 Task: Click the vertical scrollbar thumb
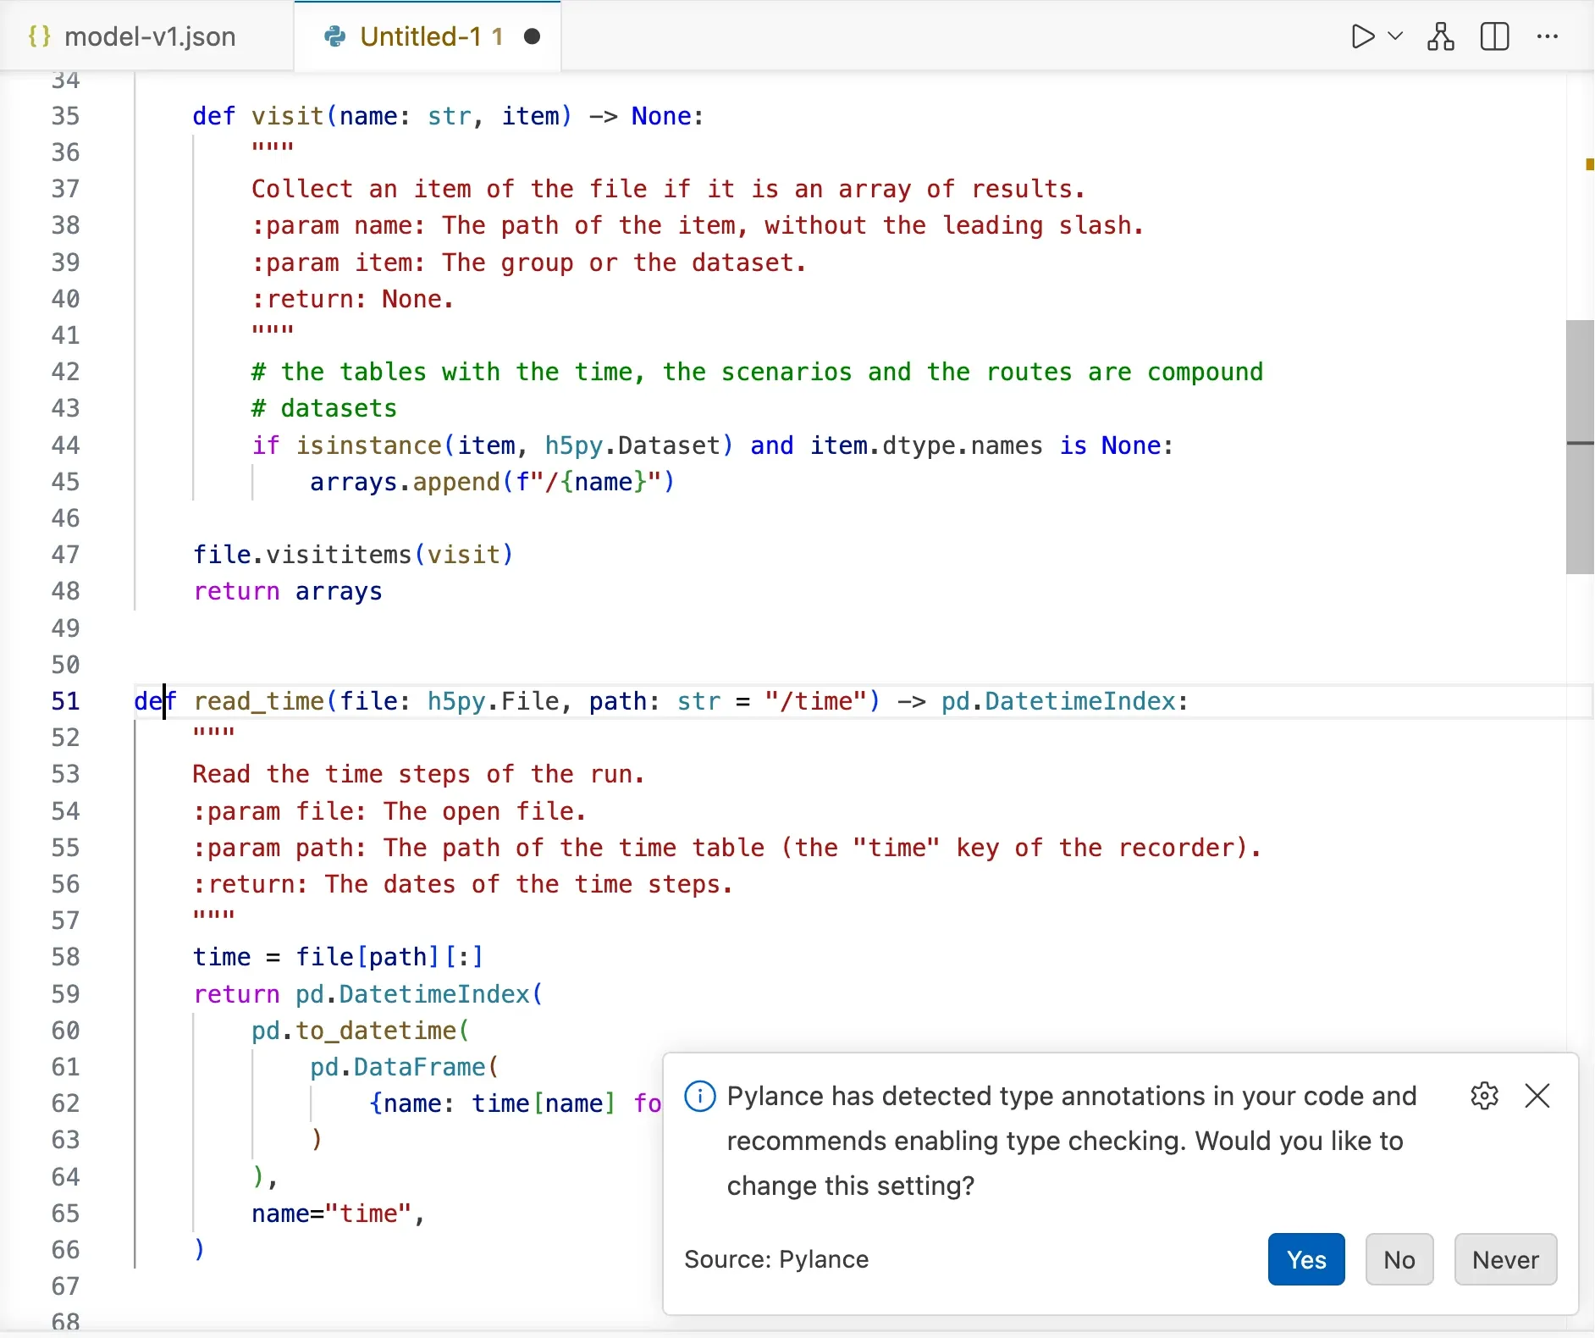pos(1580,447)
